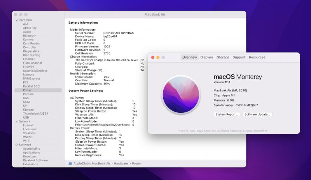Select WWAN under Network
This screenshot has height=180, width=311.
pyautogui.click(x=28, y=137)
